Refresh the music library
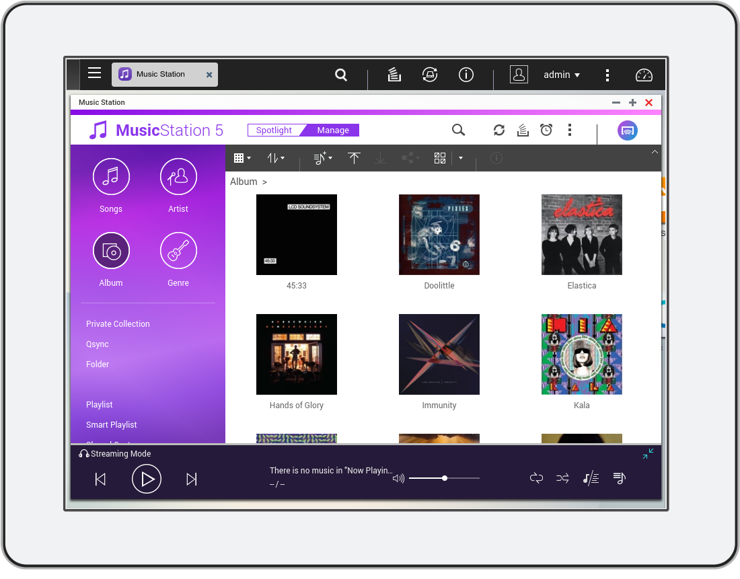This screenshot has height=579, width=740. pyautogui.click(x=498, y=130)
